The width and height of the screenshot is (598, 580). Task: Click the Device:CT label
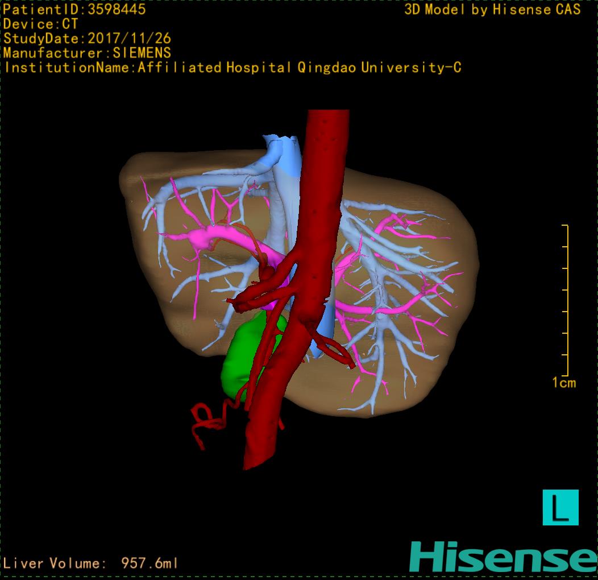[x=40, y=24]
